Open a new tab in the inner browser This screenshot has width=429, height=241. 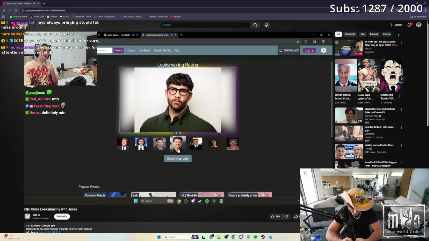click(181, 35)
